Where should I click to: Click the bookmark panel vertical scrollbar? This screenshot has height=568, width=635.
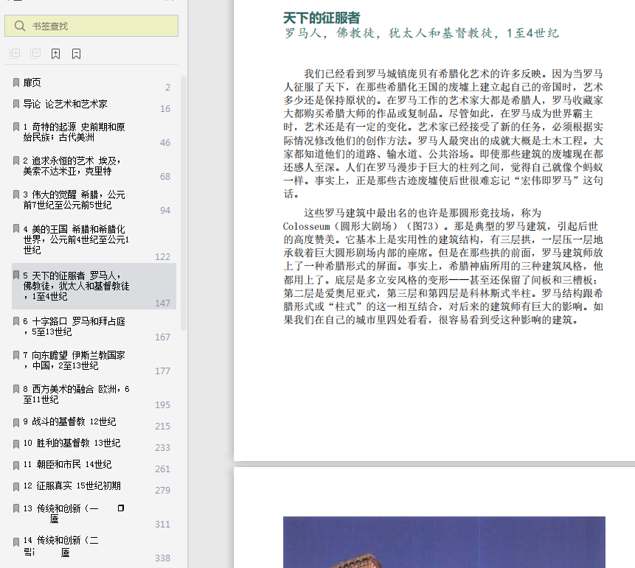[x=184, y=203]
